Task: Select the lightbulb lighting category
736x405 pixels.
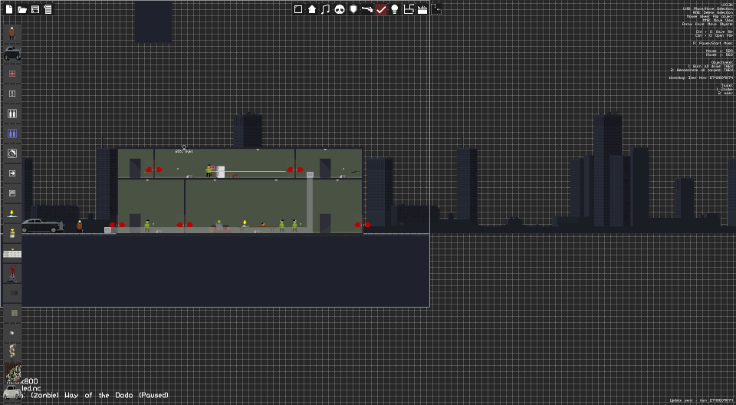Action: [395, 9]
